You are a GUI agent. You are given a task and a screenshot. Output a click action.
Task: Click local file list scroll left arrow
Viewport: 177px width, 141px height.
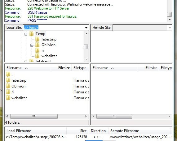[x=7, y=116]
